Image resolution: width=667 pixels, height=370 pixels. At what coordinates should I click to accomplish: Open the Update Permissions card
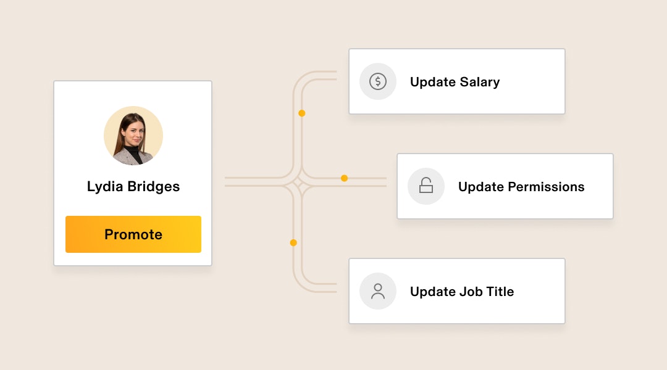tap(505, 186)
